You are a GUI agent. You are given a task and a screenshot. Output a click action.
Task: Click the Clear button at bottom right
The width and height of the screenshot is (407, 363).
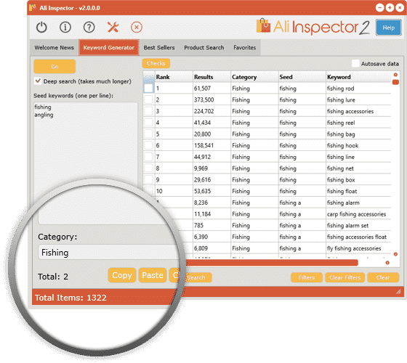[x=383, y=277]
